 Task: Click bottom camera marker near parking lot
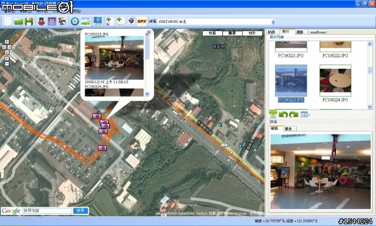pos(102,148)
